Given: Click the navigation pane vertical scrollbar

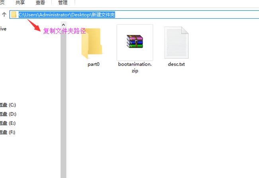Looking at the screenshot, I should (x=63, y=100).
